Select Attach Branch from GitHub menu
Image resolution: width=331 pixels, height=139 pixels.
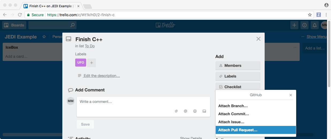click(x=233, y=106)
